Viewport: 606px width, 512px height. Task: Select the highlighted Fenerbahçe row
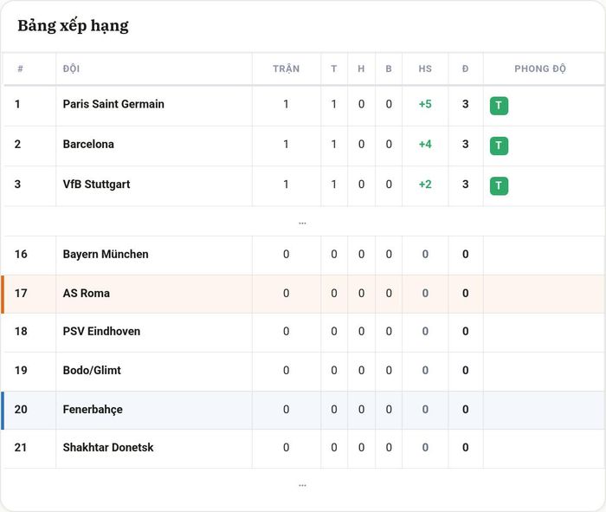click(x=303, y=411)
